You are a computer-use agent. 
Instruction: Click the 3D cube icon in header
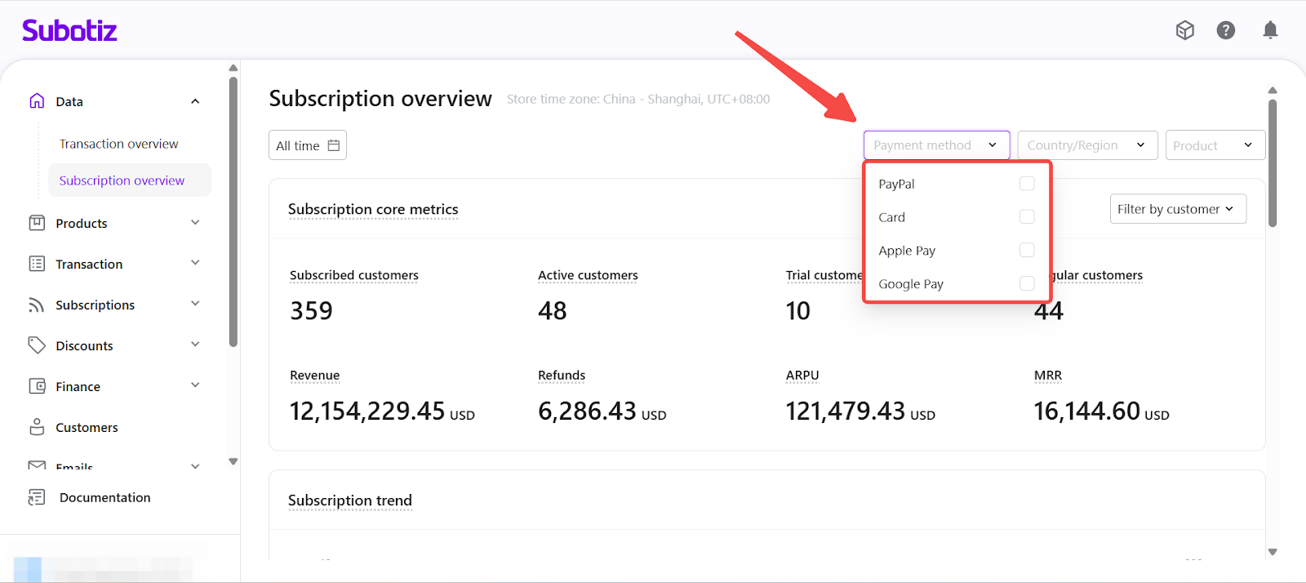(1184, 30)
